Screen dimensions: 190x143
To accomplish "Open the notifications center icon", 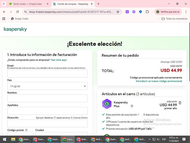I will pos(184,139).
